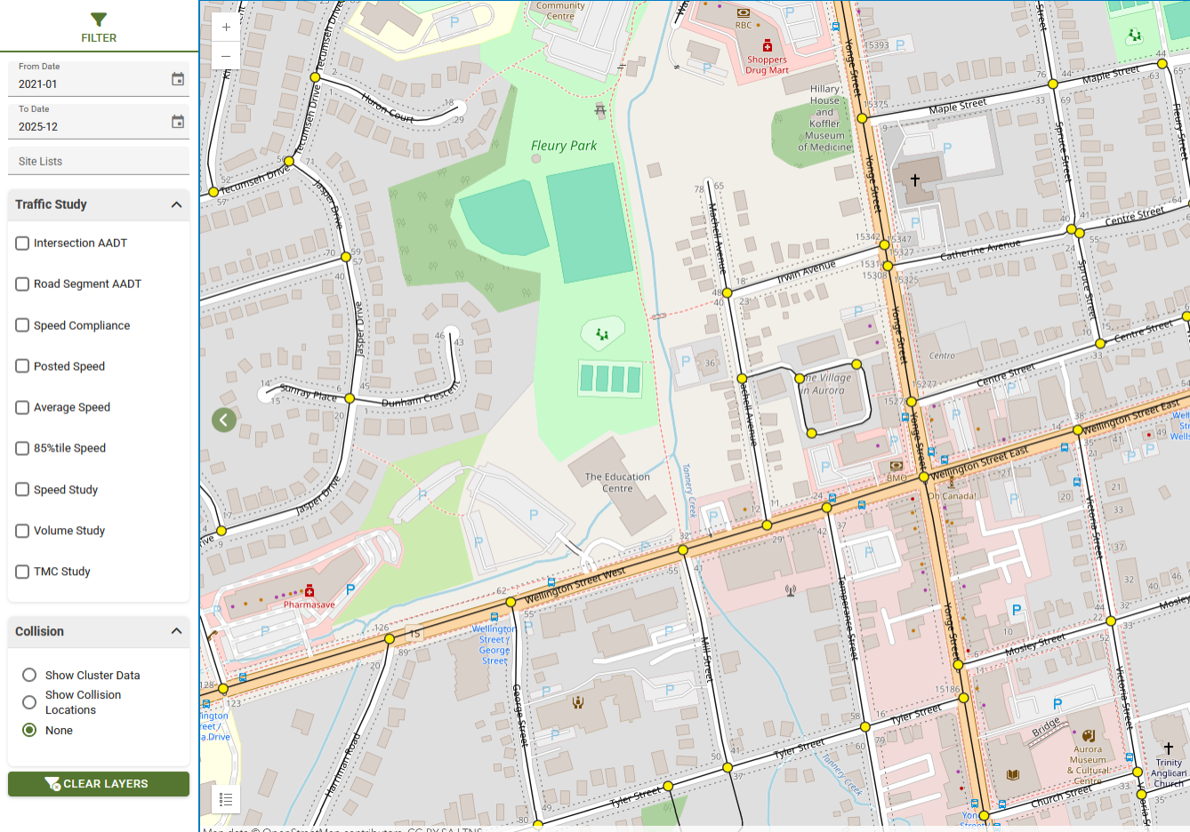
Task: Click the Fleury Park label
Action: click(564, 146)
